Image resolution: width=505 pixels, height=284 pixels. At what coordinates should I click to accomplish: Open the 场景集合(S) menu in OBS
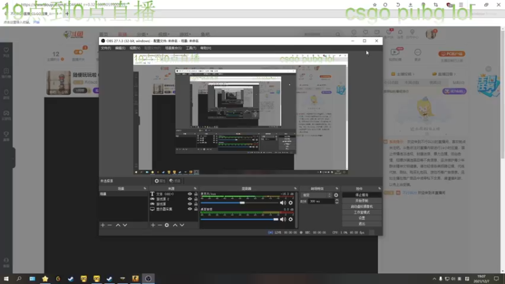click(173, 48)
